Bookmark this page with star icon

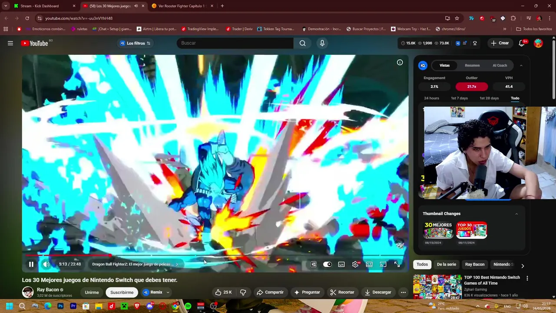point(457,18)
